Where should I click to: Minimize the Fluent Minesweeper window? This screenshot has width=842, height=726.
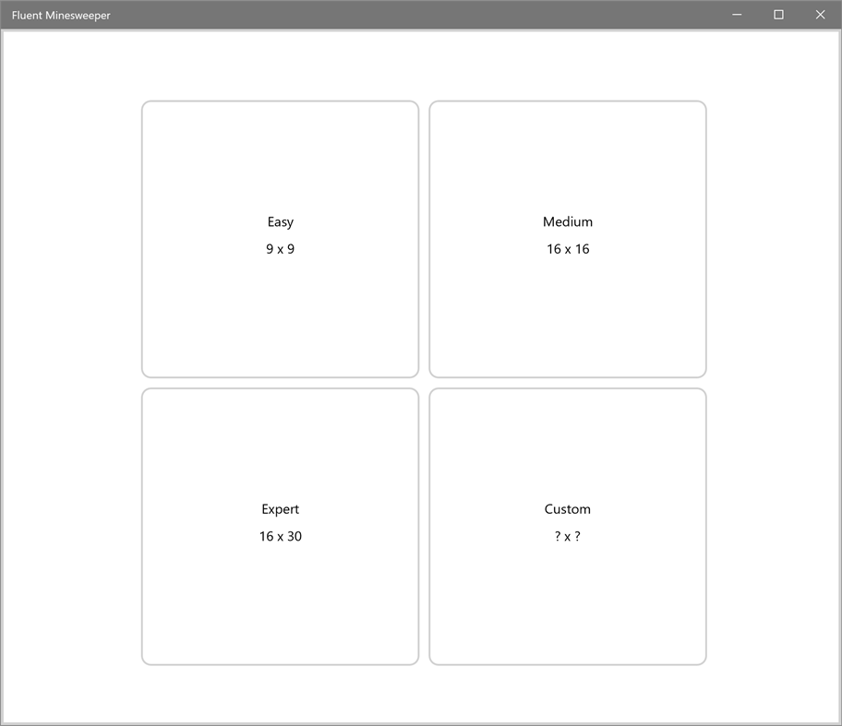point(737,15)
